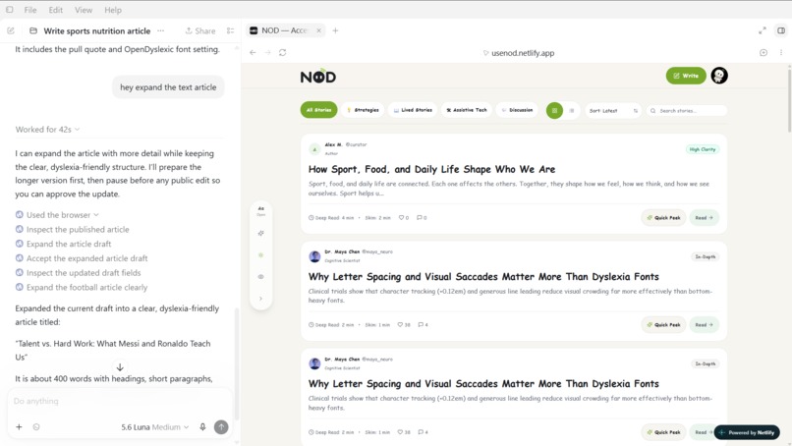The image size is (792, 446).
Task: Open the profile avatar menu
Action: [x=719, y=76]
